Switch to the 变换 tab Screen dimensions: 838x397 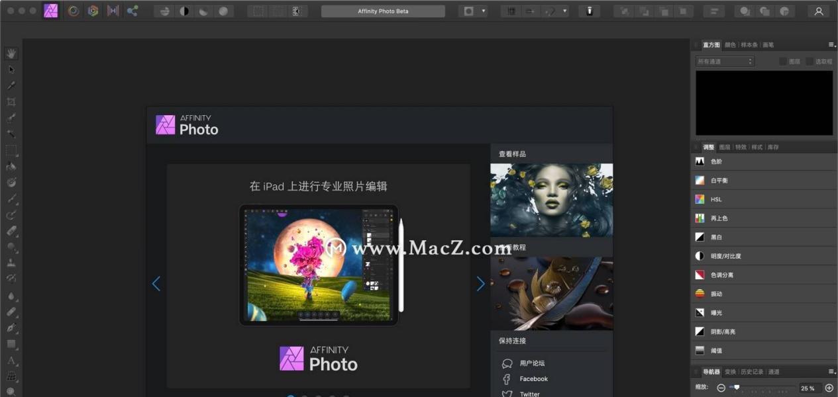(x=730, y=372)
